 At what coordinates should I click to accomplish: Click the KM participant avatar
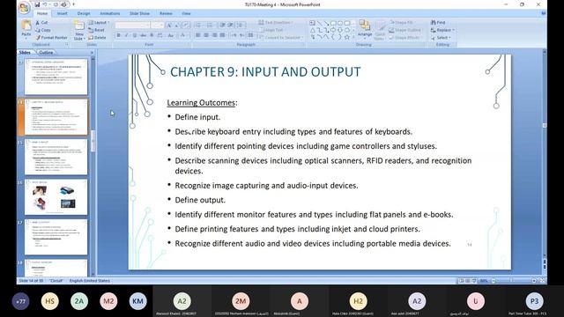[137, 301]
